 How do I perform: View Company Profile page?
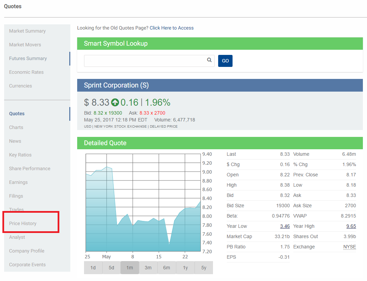(27, 251)
